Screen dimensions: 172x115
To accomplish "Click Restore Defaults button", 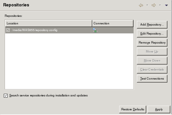I will pyautogui.click(x=133, y=109).
